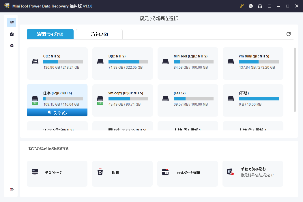Click the フォルダーを選択 folder icon
The image size is (303, 202).
pyautogui.click(x=165, y=172)
